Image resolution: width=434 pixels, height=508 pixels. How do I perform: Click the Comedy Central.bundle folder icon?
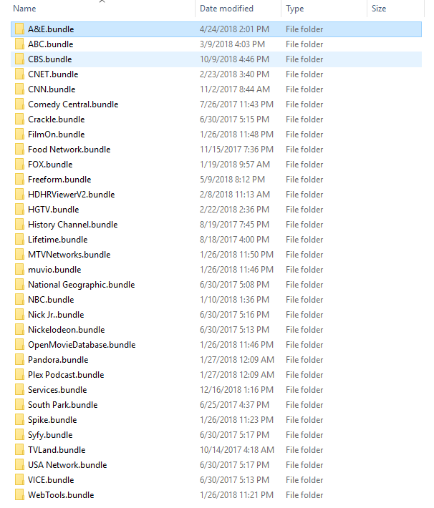[x=19, y=104]
